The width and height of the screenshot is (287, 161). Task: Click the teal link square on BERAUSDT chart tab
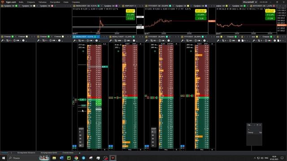pyautogui.click(x=99, y=6)
